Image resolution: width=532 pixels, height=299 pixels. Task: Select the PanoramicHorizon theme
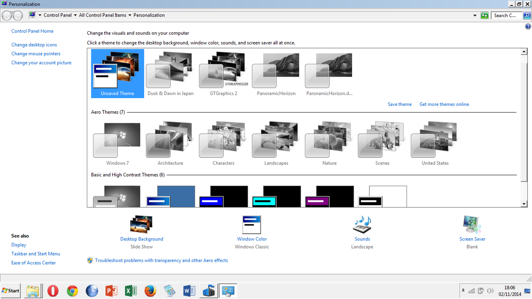(276, 74)
